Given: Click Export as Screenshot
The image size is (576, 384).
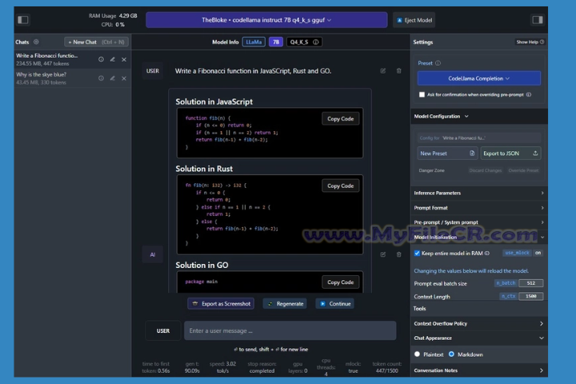Looking at the screenshot, I should 221,303.
